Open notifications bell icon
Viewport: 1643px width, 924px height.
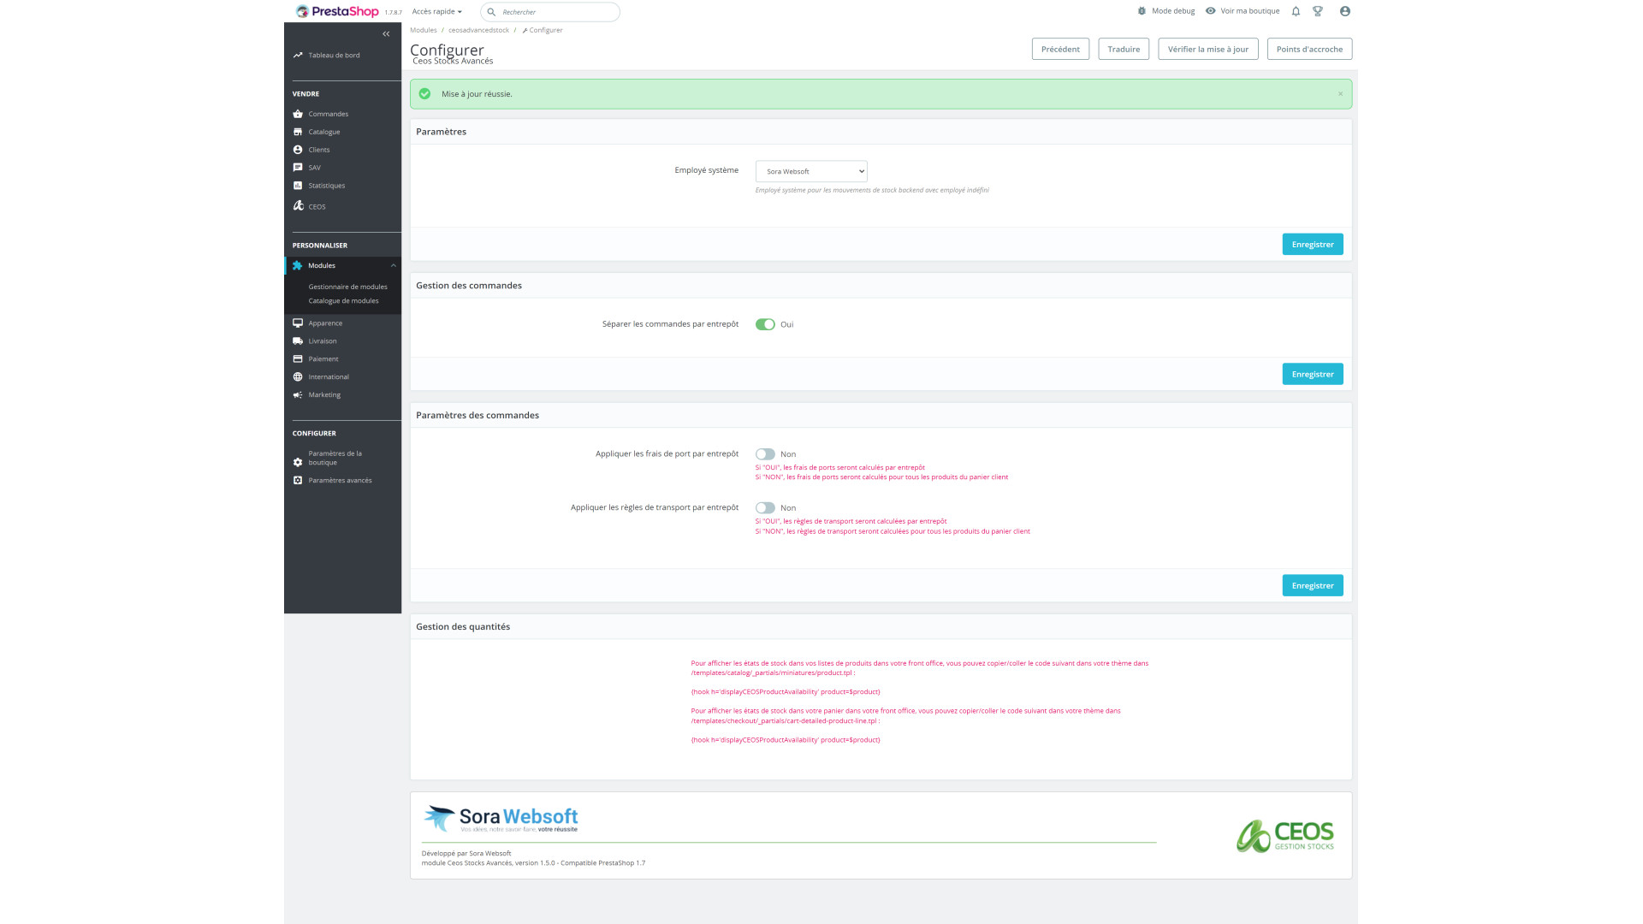point(1296,11)
